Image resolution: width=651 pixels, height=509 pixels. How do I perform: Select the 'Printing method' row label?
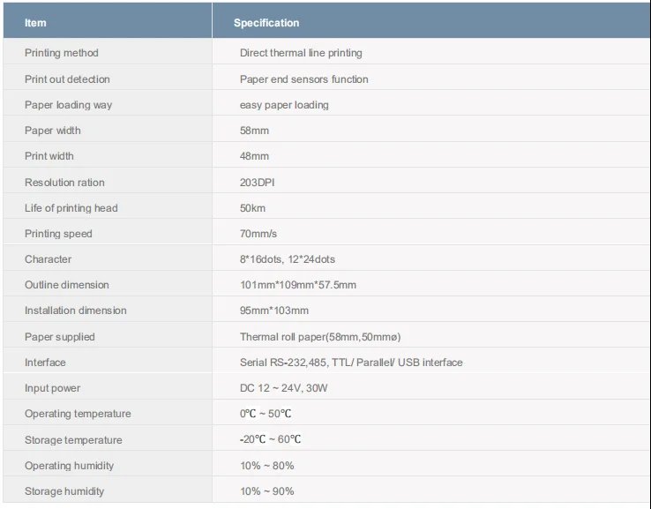(x=62, y=53)
